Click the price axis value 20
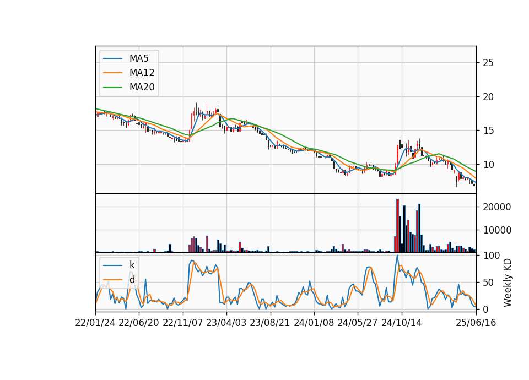 click(488, 97)
